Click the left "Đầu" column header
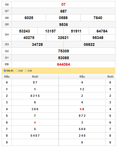117x147 pixels. (x=7, y=76)
